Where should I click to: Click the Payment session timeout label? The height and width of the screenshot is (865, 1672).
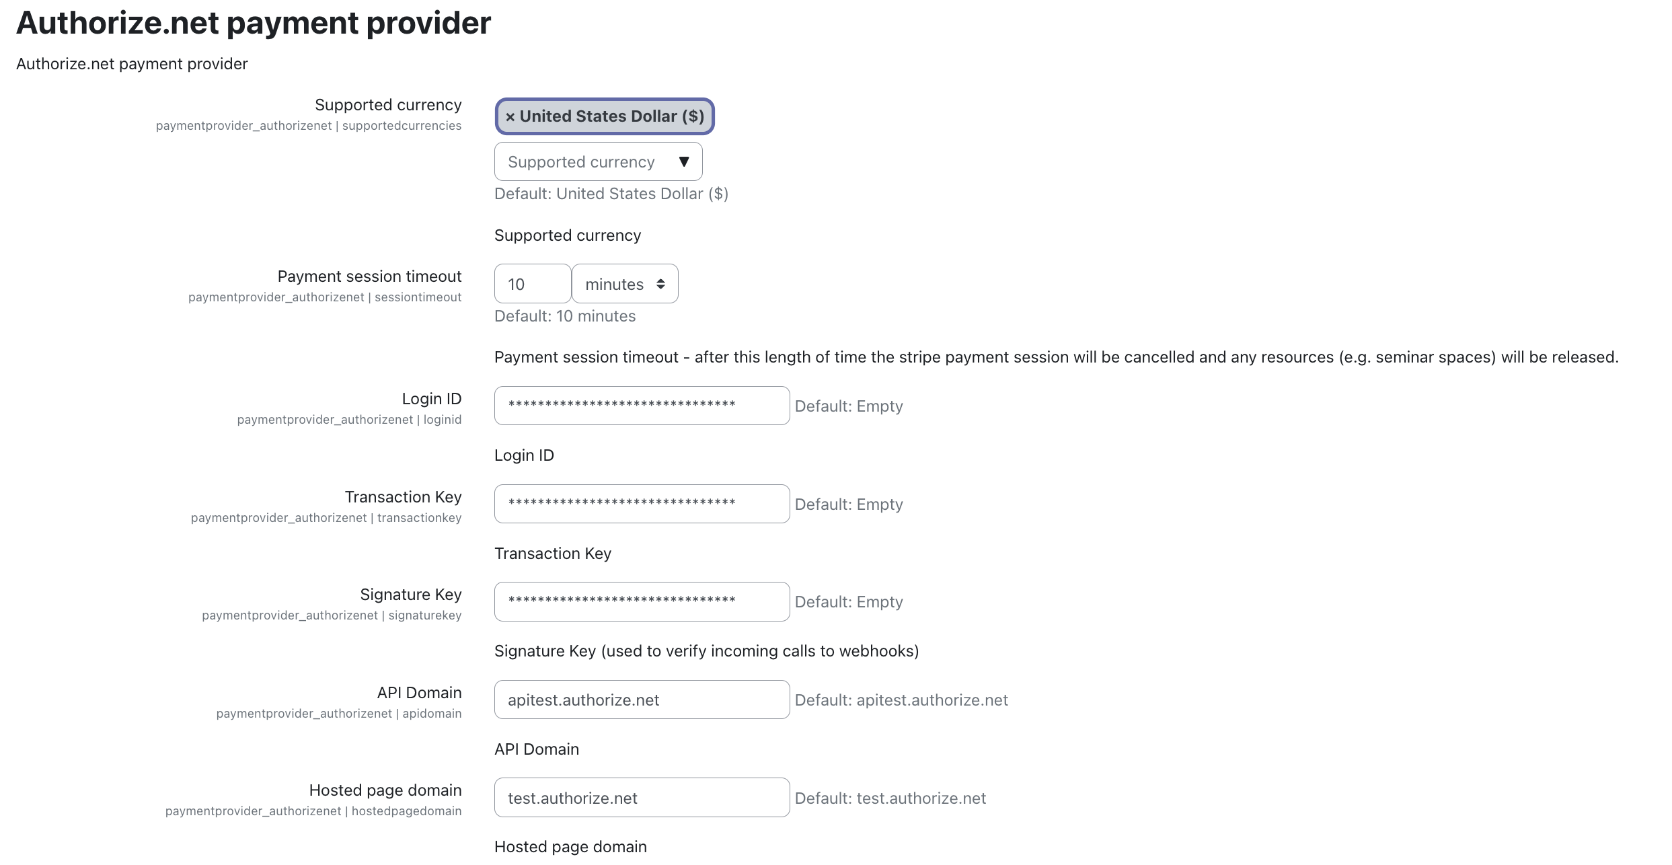pos(369,276)
